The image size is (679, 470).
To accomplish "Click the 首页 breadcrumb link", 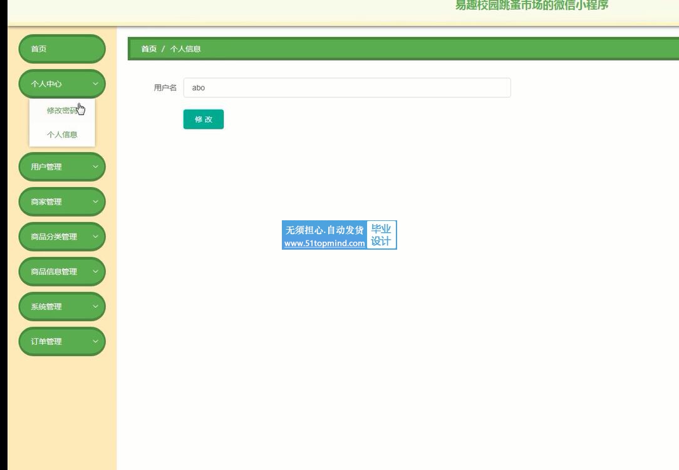I will pyautogui.click(x=148, y=49).
